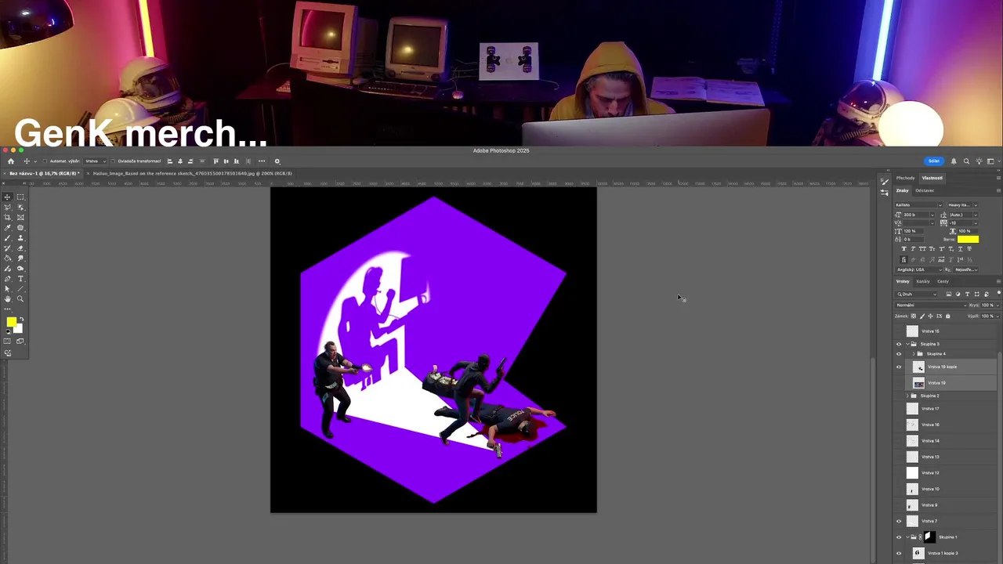Select the Brush tool

7,237
